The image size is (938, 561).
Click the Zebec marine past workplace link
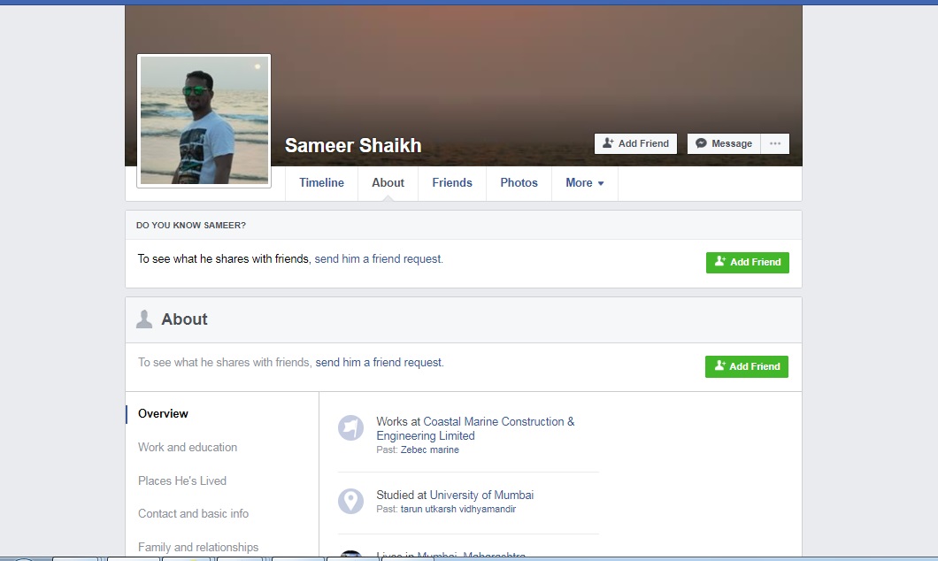tap(429, 450)
